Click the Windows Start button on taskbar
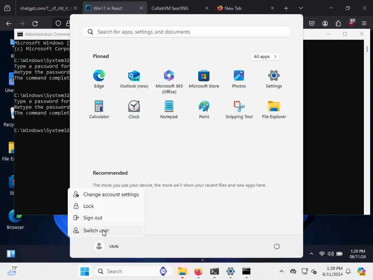Screen dimensions: 373x280 [85, 271]
